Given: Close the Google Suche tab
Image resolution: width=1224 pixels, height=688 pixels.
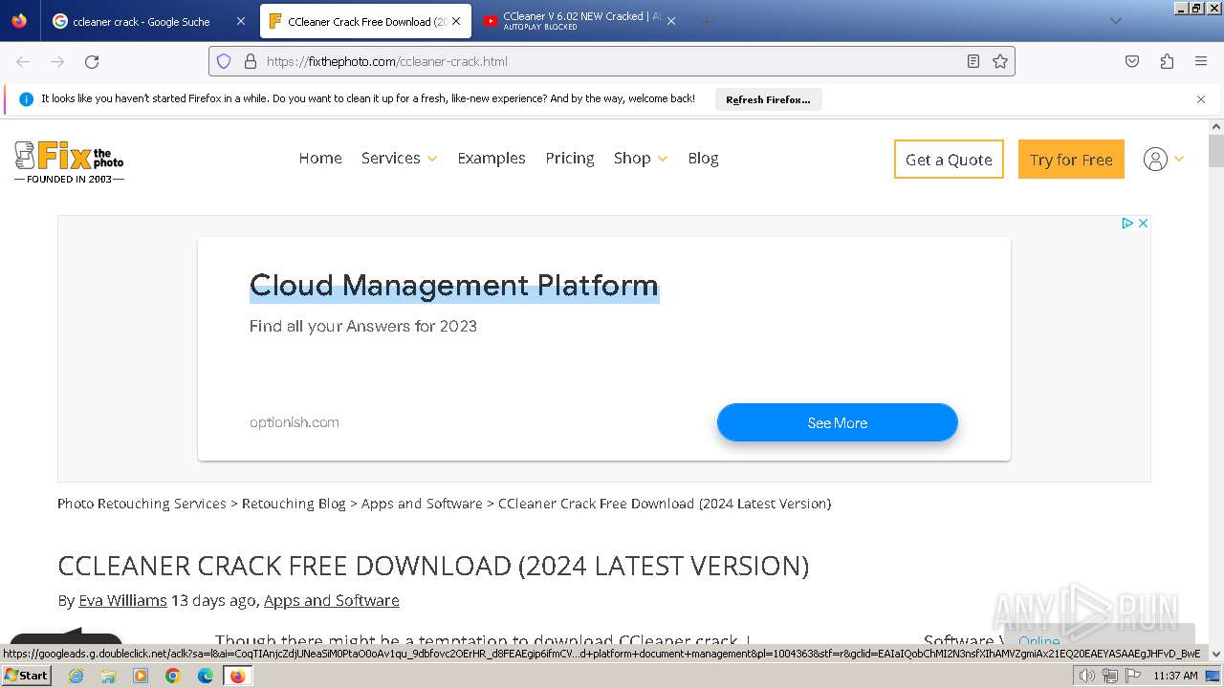Looking at the screenshot, I should (240, 21).
